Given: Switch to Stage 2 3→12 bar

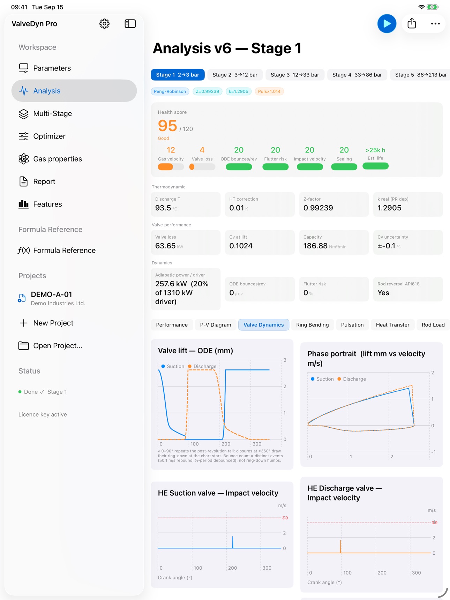Looking at the screenshot, I should coord(235,75).
